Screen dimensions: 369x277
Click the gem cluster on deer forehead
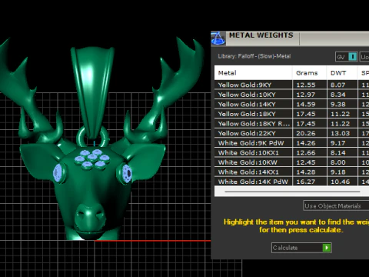click(x=92, y=159)
